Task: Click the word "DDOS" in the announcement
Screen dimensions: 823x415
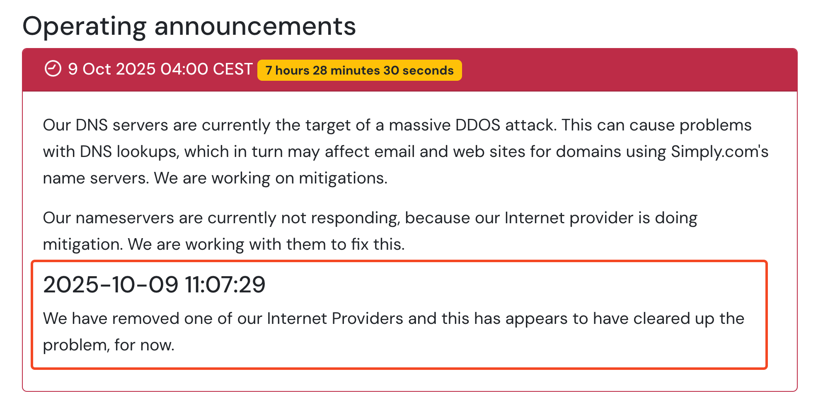Action: pyautogui.click(x=477, y=125)
